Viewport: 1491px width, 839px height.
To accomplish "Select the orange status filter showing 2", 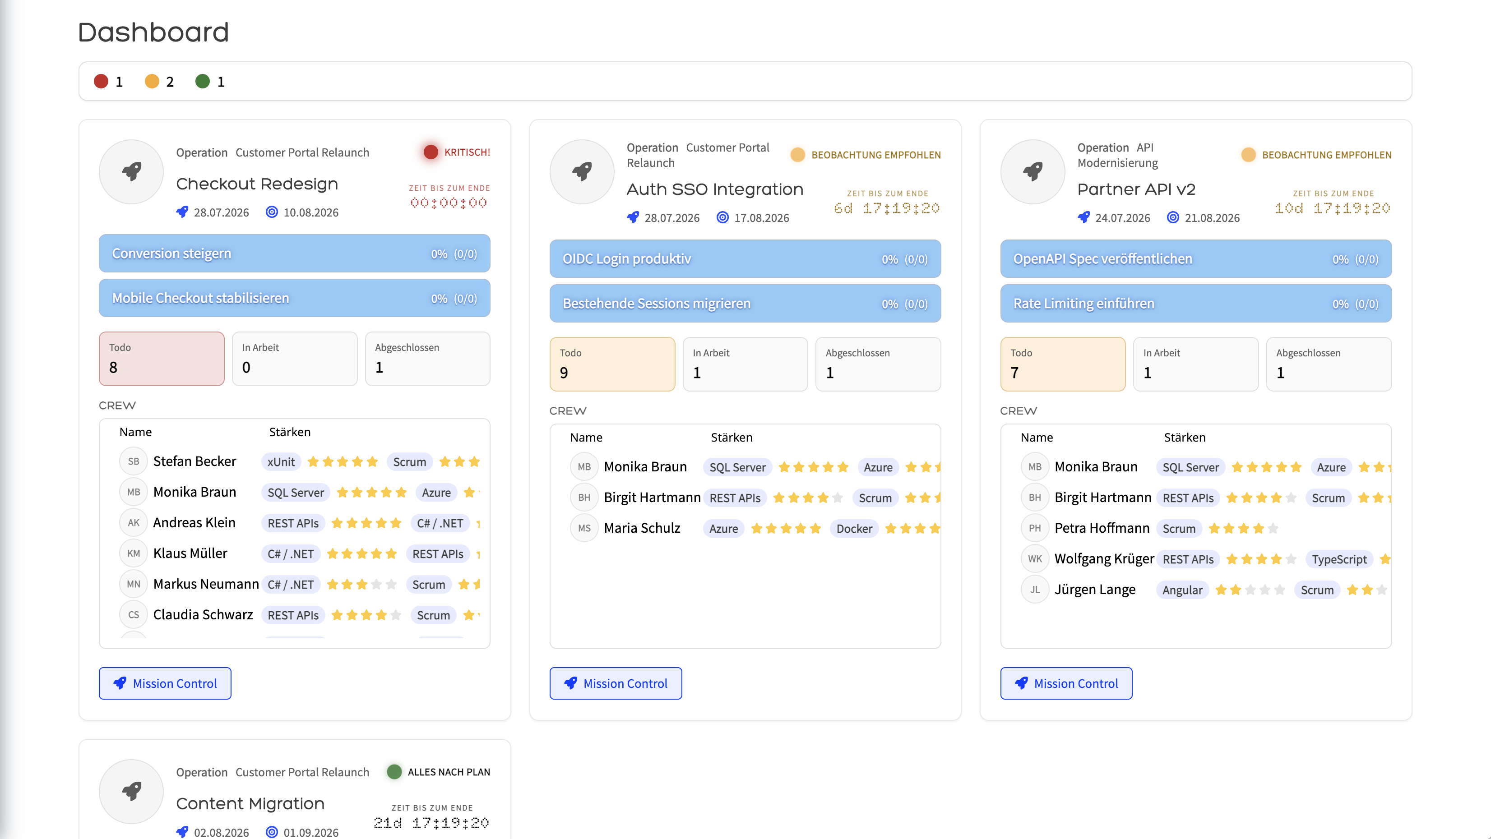I will click(x=159, y=82).
